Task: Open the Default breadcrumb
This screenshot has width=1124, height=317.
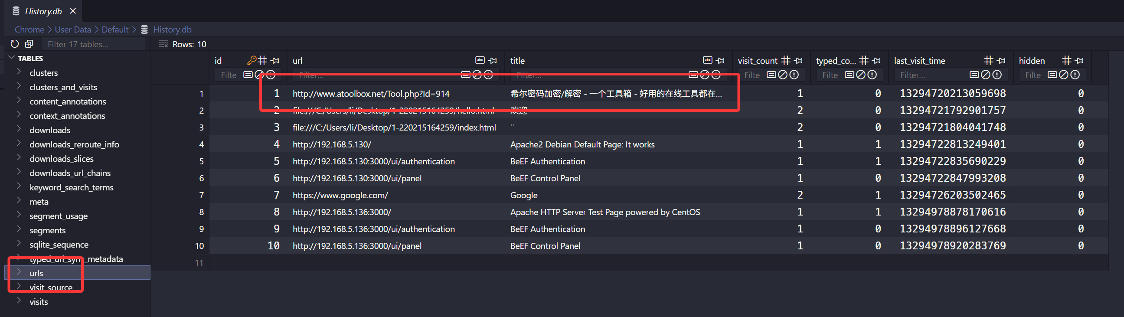Action: pos(115,29)
